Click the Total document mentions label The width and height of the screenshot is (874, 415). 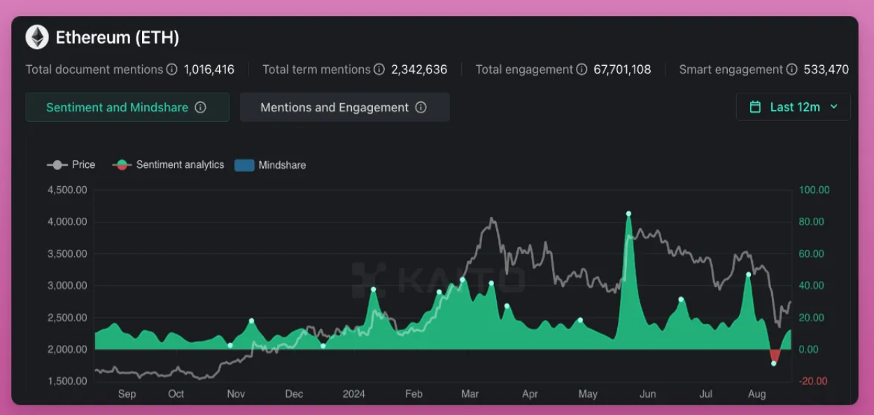point(94,69)
